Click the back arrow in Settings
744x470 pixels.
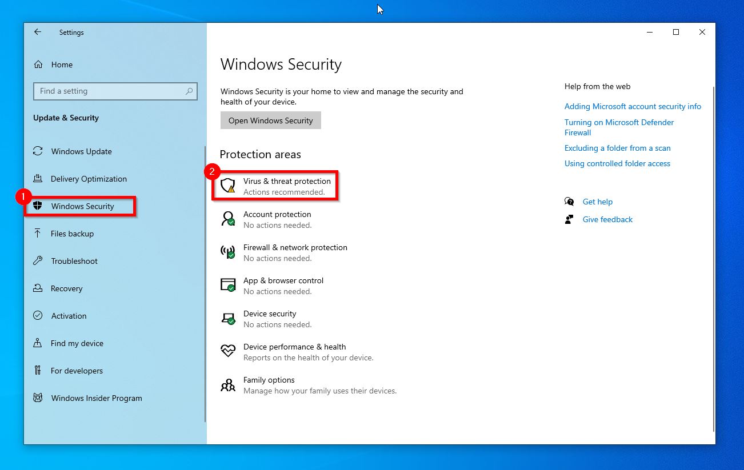(38, 32)
